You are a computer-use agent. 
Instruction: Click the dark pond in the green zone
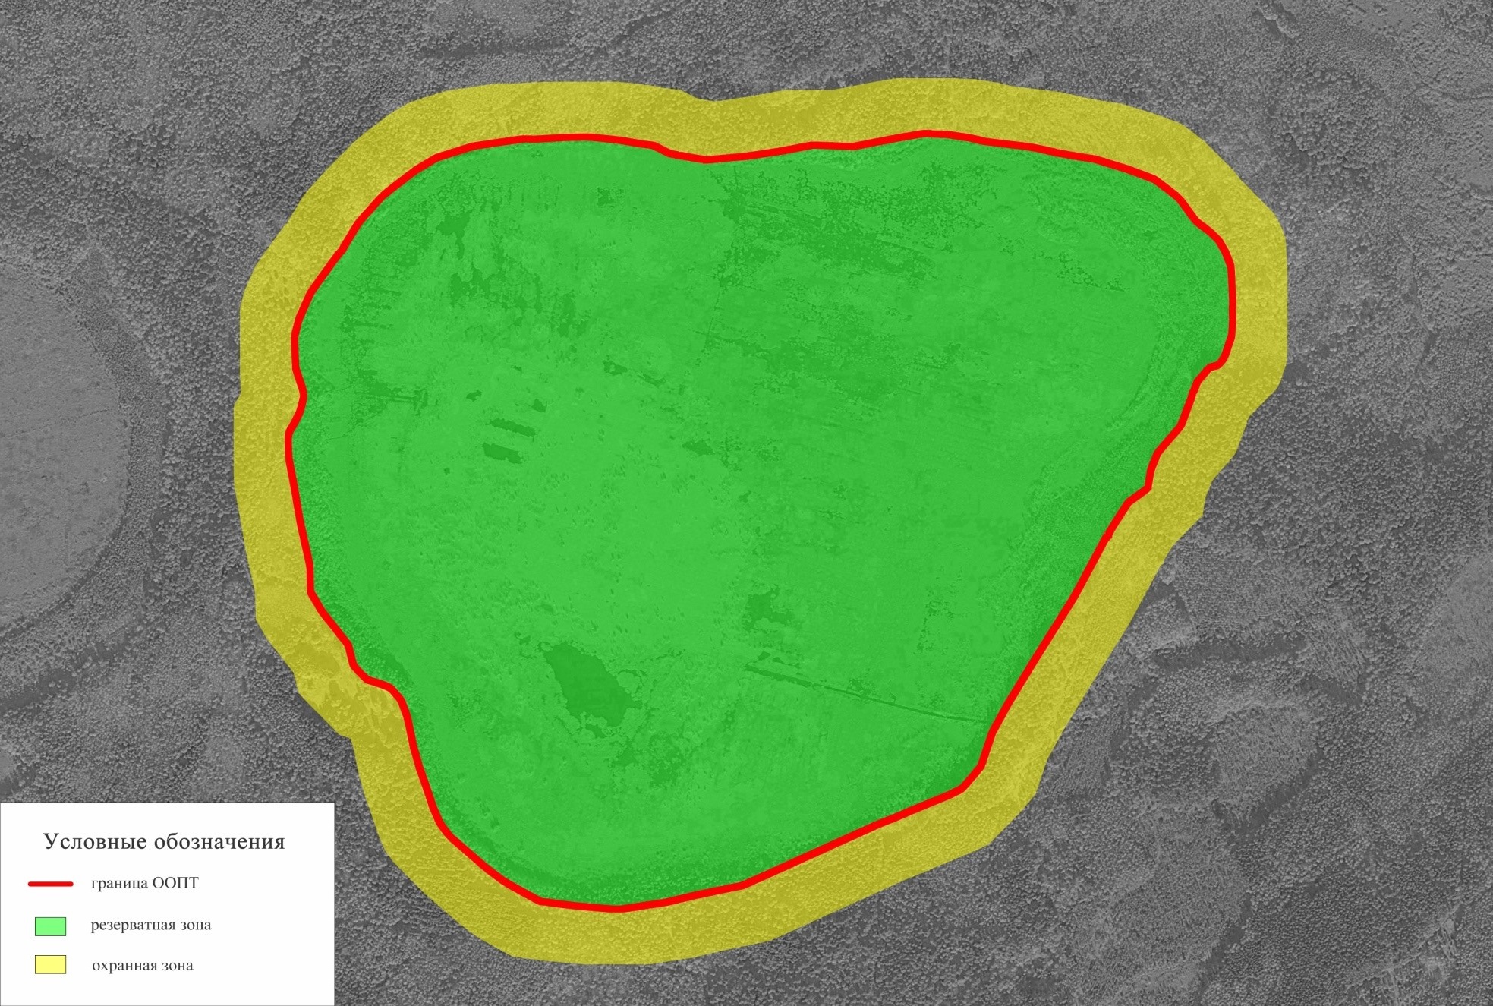(x=588, y=683)
